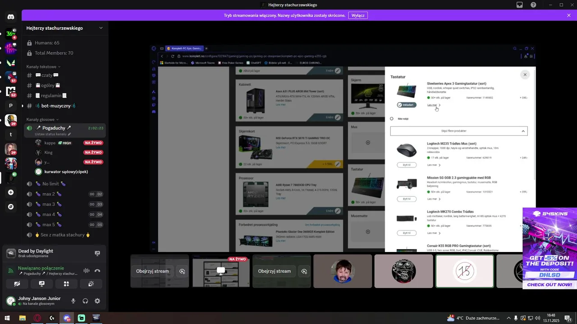This screenshot has height=324, width=577.
Task: Join the max 4 voice channel
Action: pos(65,215)
